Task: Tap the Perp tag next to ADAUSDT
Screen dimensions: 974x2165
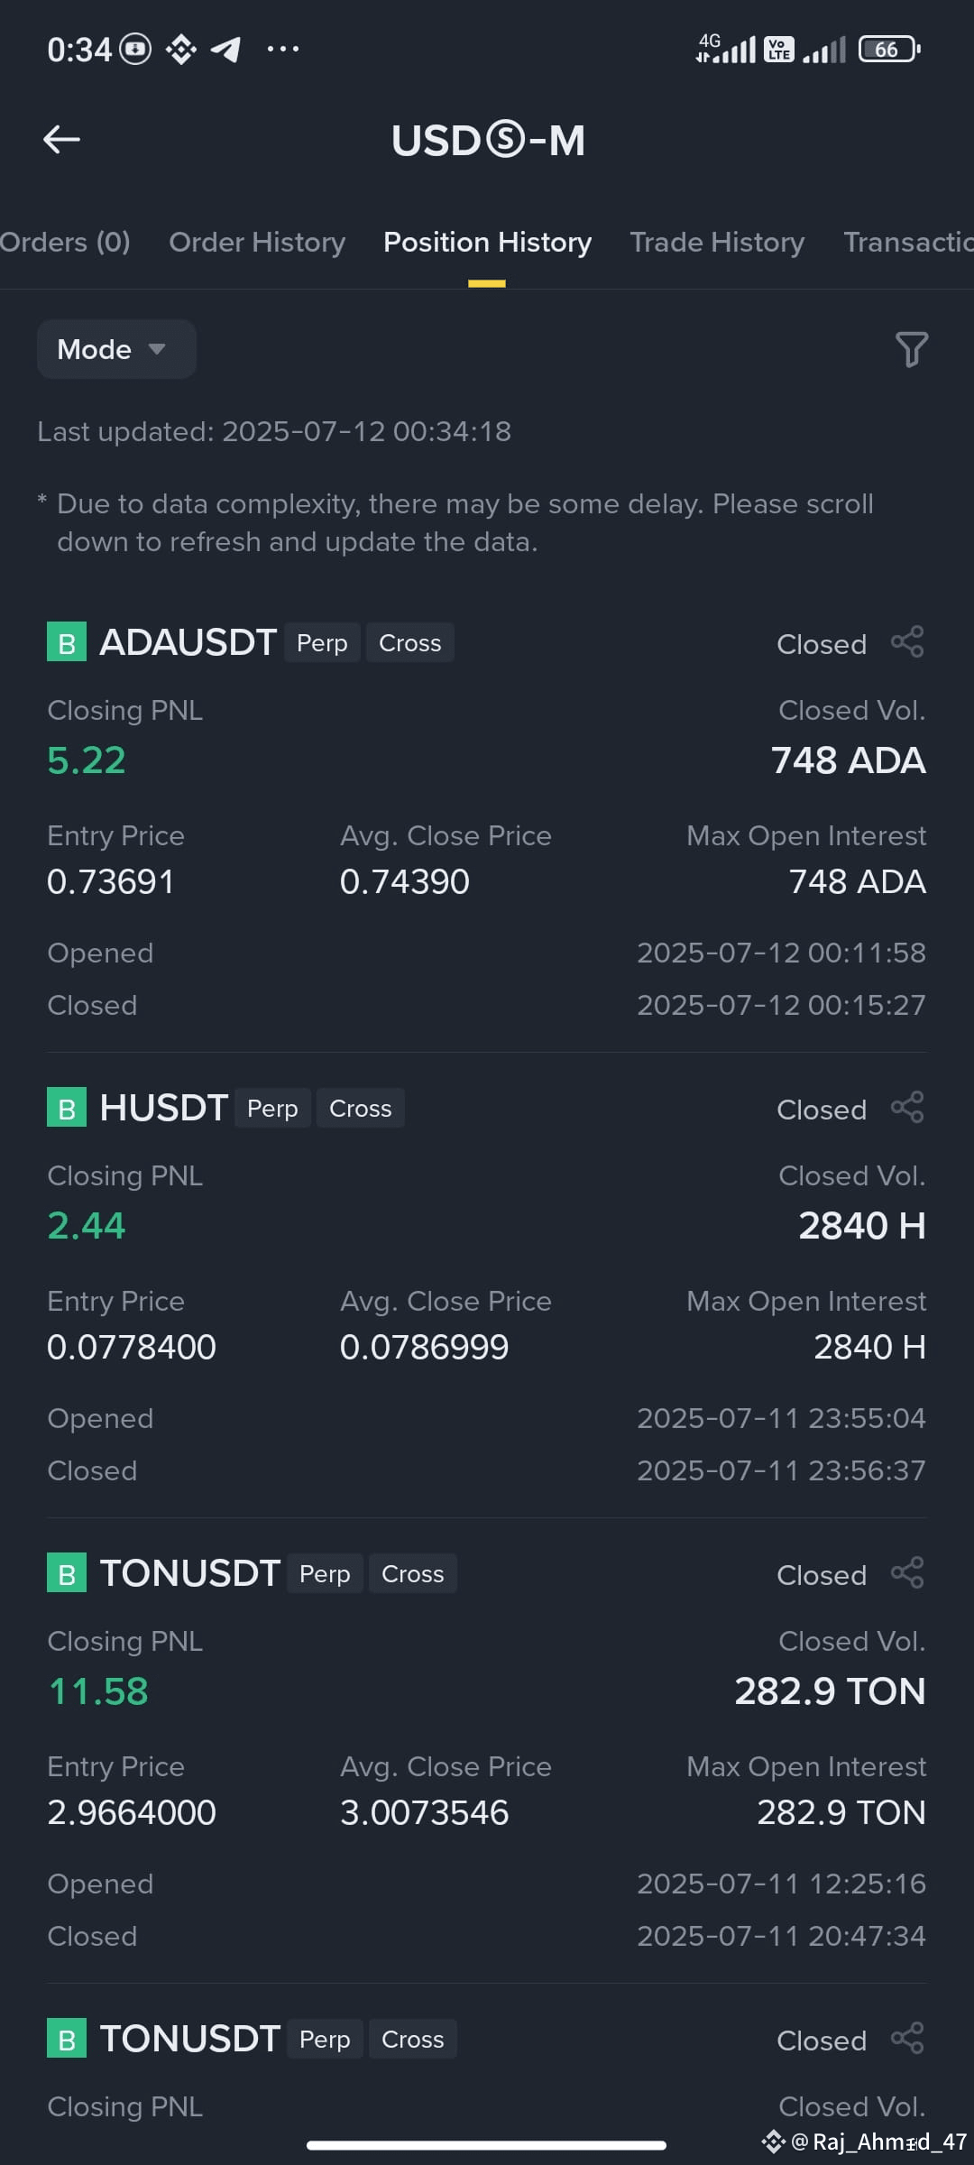Action: pos(322,643)
